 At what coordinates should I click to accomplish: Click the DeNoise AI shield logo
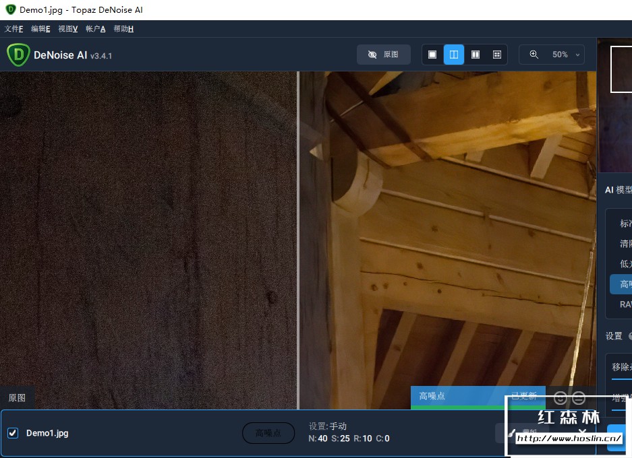click(18, 55)
